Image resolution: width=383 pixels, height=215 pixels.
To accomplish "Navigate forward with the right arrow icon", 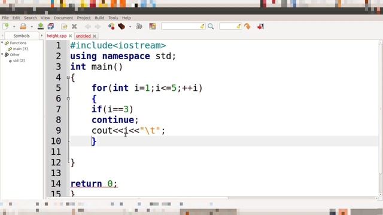I will pos(98,26).
